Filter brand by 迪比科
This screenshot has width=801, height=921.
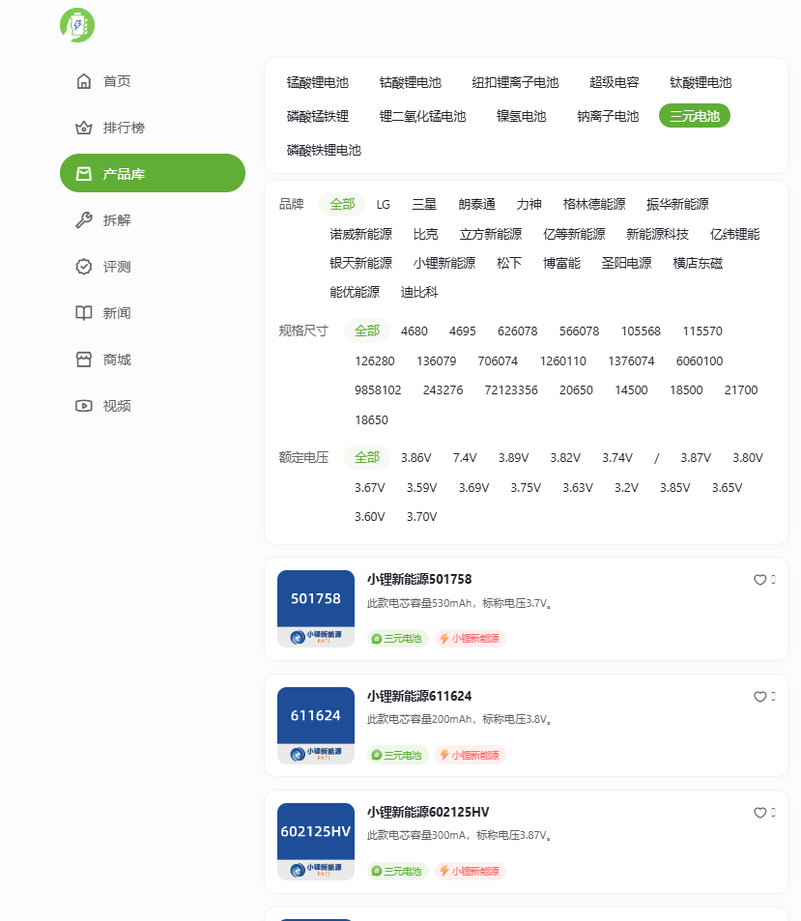(x=419, y=292)
